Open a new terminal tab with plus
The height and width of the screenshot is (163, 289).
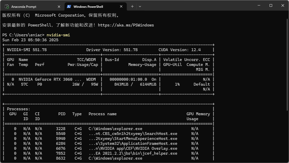[132, 6]
